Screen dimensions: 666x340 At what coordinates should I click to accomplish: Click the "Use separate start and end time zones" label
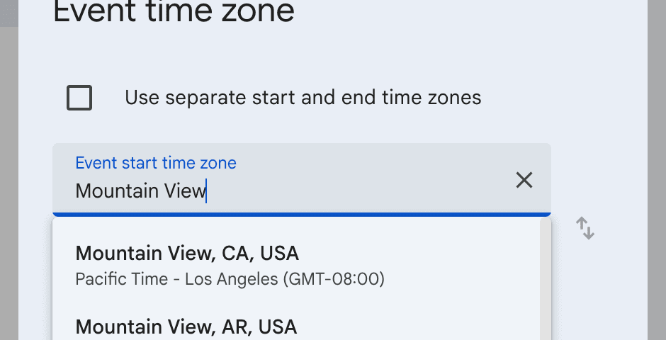click(x=303, y=98)
